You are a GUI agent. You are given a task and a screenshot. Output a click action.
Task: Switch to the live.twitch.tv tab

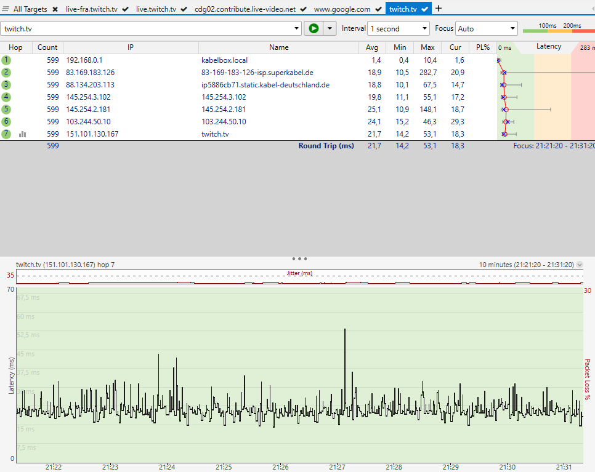tap(156, 9)
